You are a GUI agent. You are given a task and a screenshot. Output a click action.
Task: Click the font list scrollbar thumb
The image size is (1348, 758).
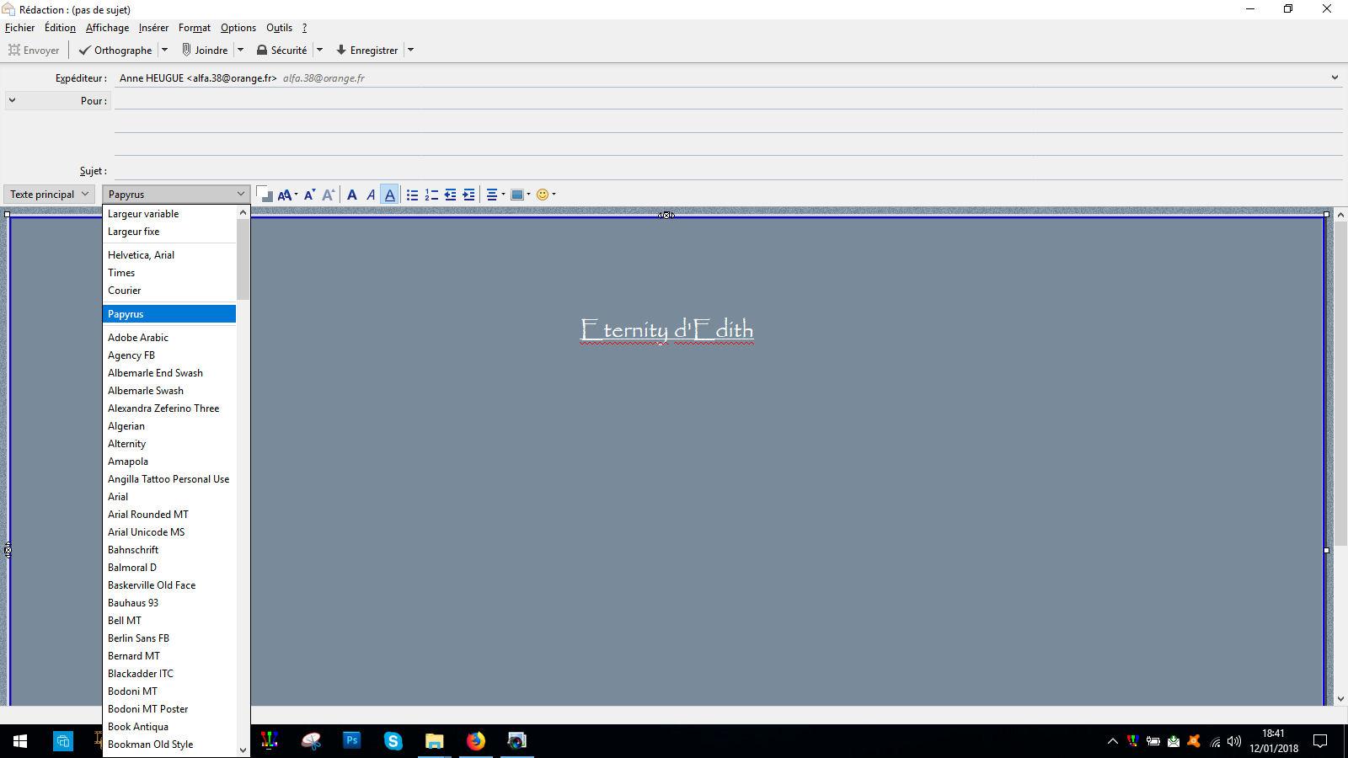coord(243,259)
